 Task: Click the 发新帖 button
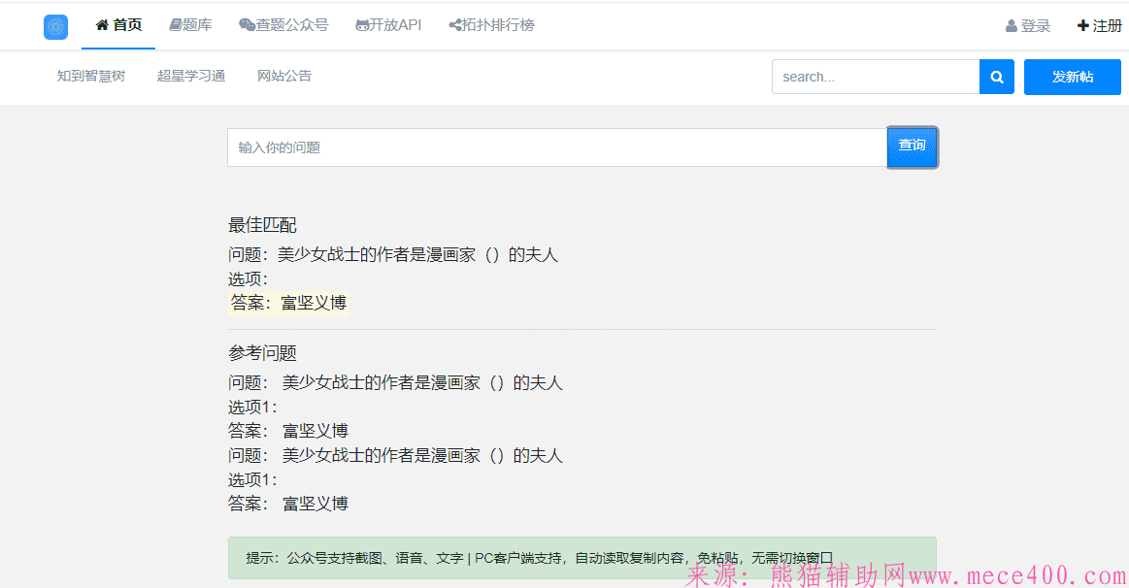1072,77
